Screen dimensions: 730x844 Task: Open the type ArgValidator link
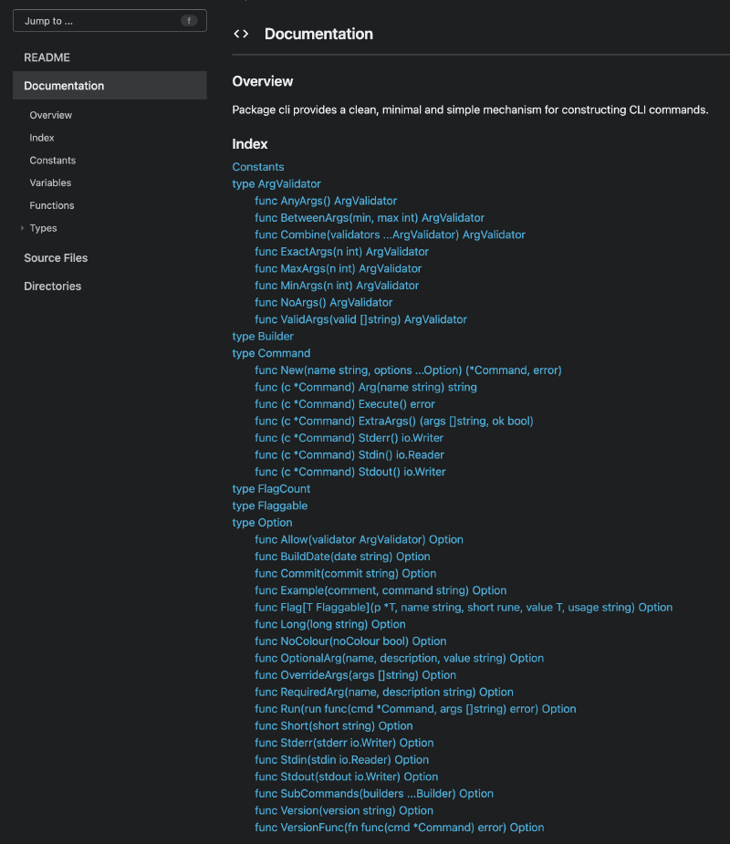coord(276,184)
